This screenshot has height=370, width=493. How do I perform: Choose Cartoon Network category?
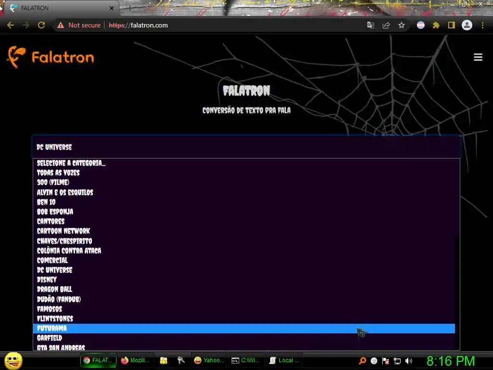click(x=244, y=231)
